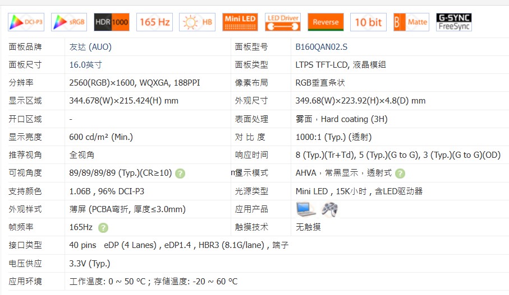Image resolution: width=509 pixels, height=295 pixels.
Task: Click the orange Reverse badge
Action: 325,22
